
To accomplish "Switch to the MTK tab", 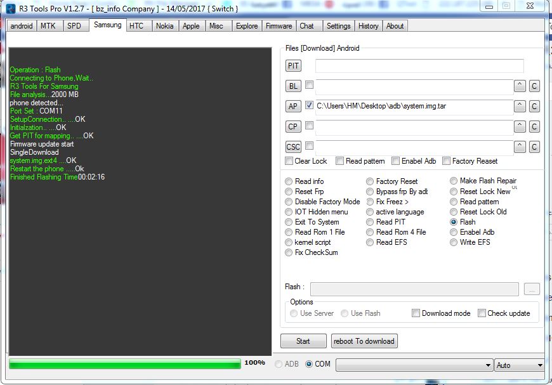I will (48, 26).
